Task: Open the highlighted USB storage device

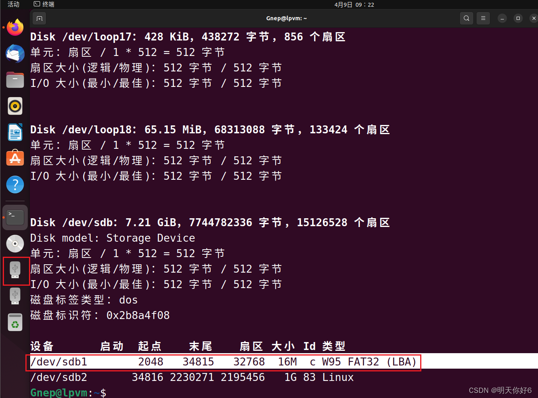Action: [x=15, y=270]
